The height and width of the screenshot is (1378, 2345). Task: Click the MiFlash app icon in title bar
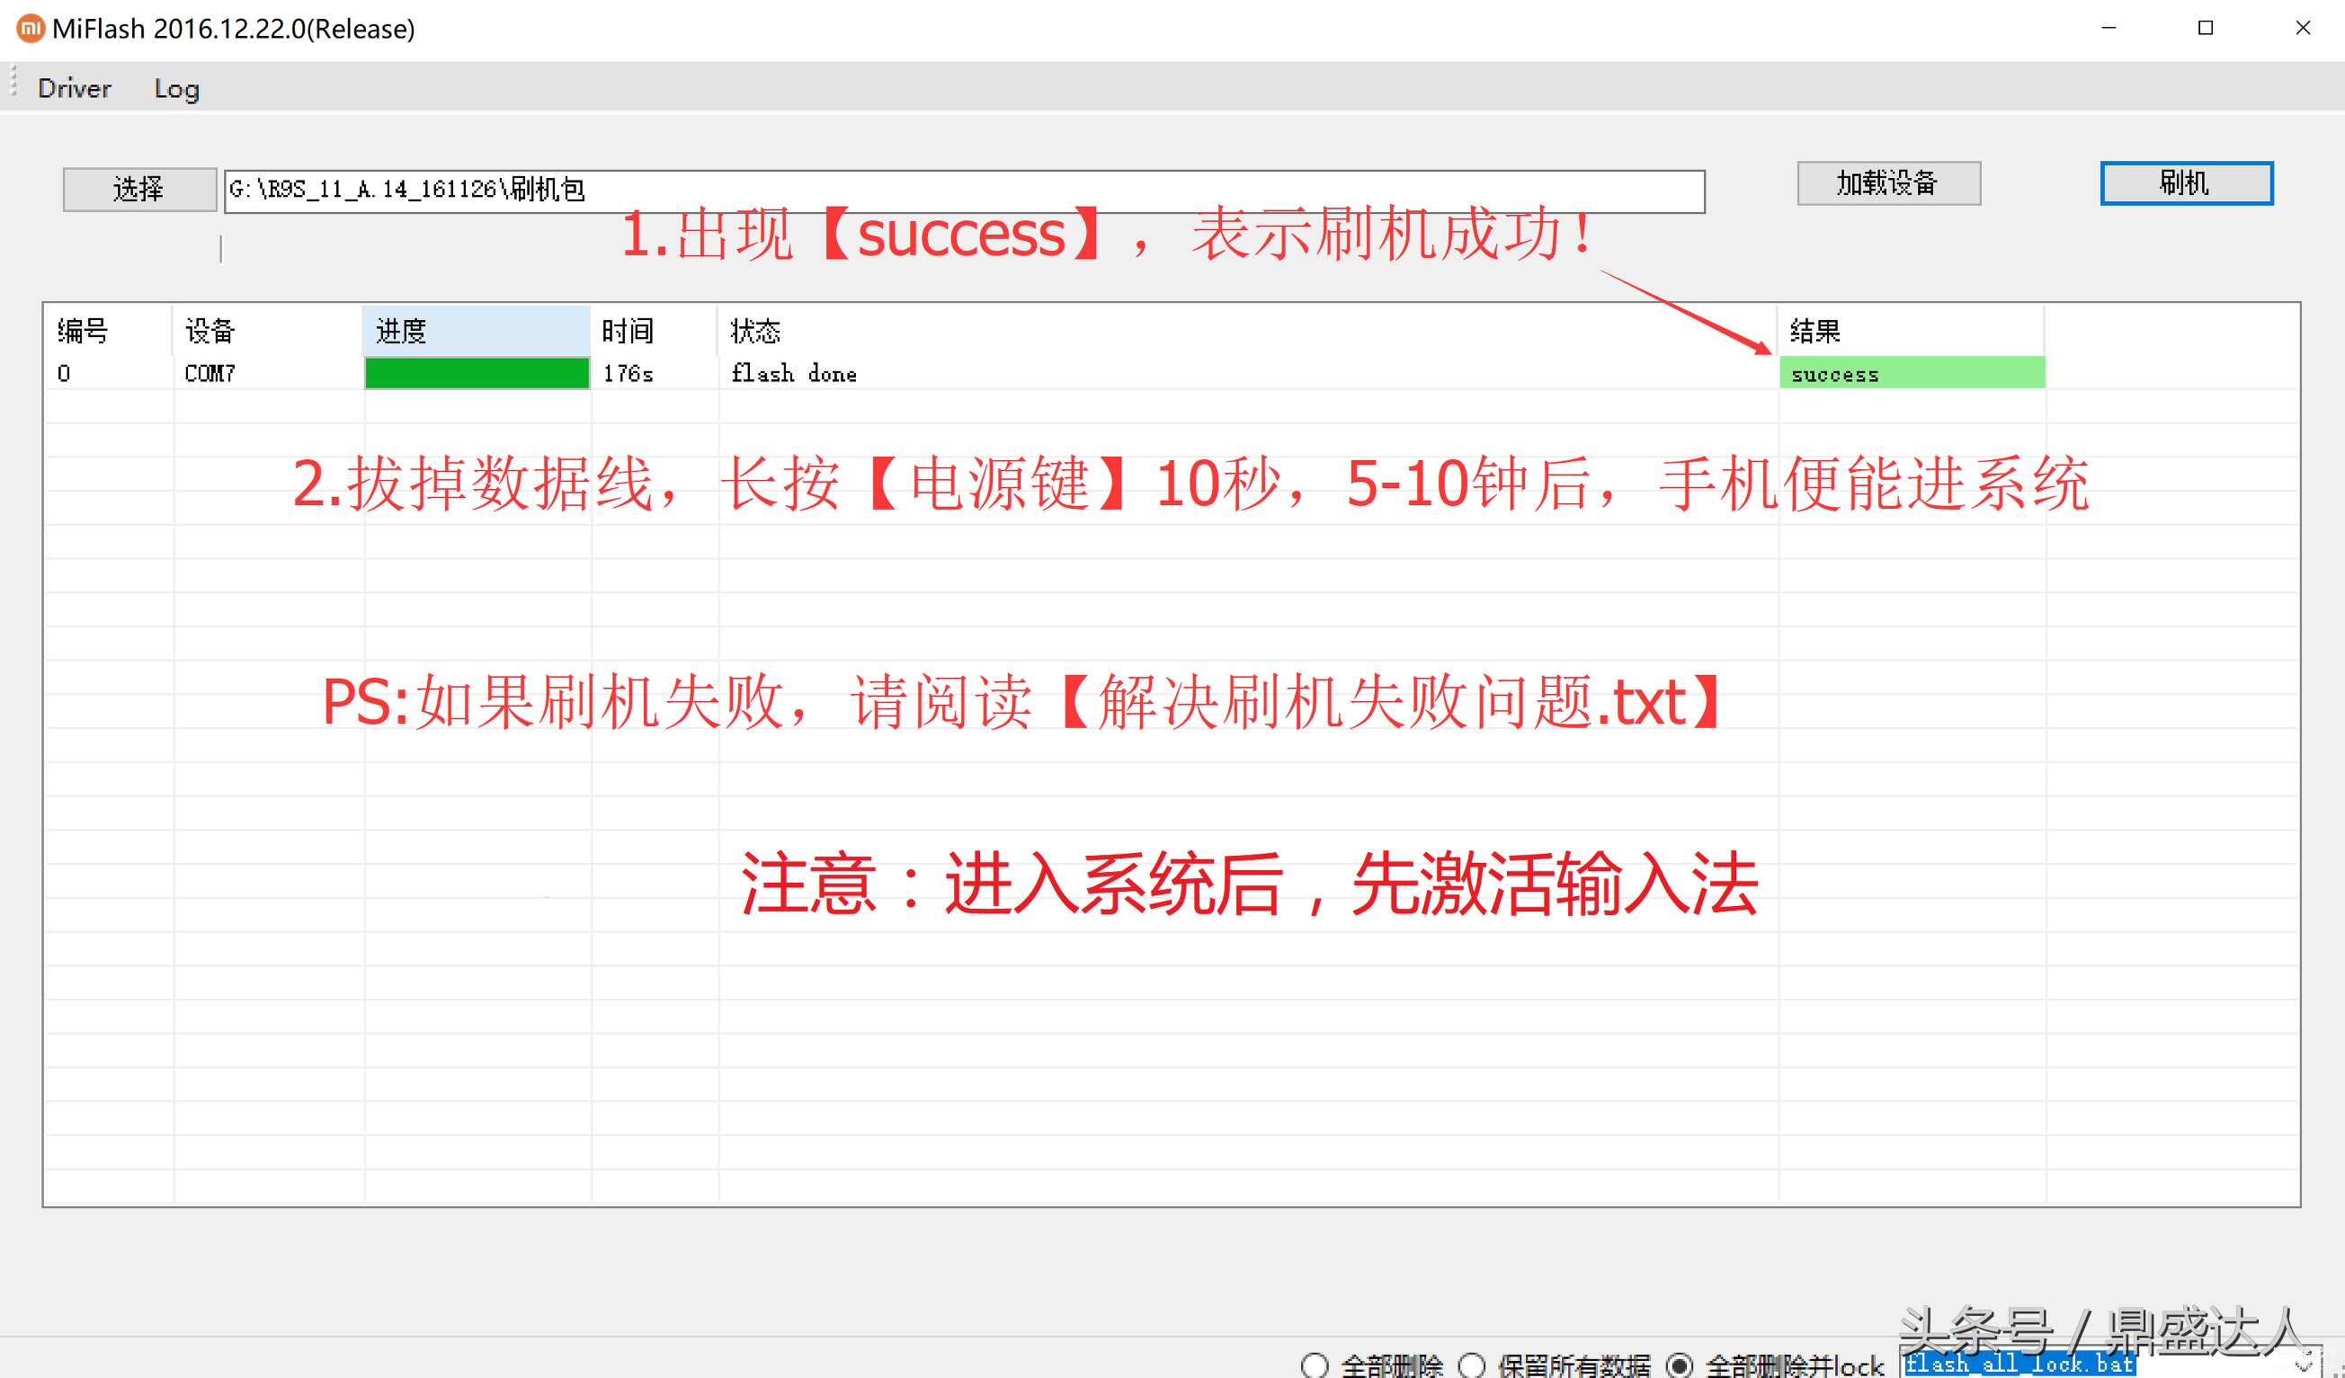(x=31, y=29)
